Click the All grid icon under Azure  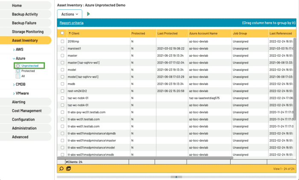pos(18,76)
